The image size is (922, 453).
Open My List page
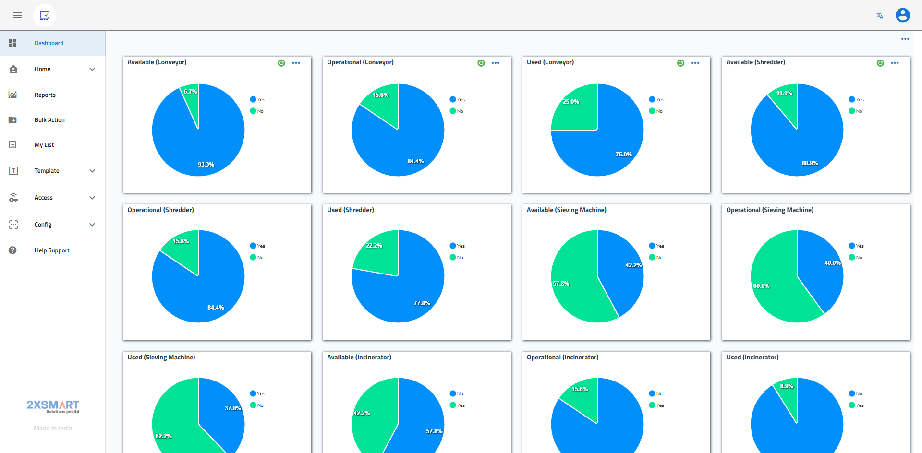tap(44, 145)
